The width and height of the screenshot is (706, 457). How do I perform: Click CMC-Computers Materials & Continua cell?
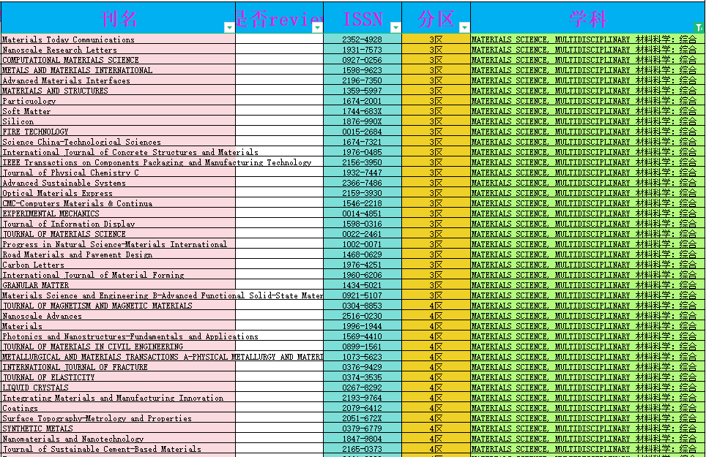(x=118, y=203)
